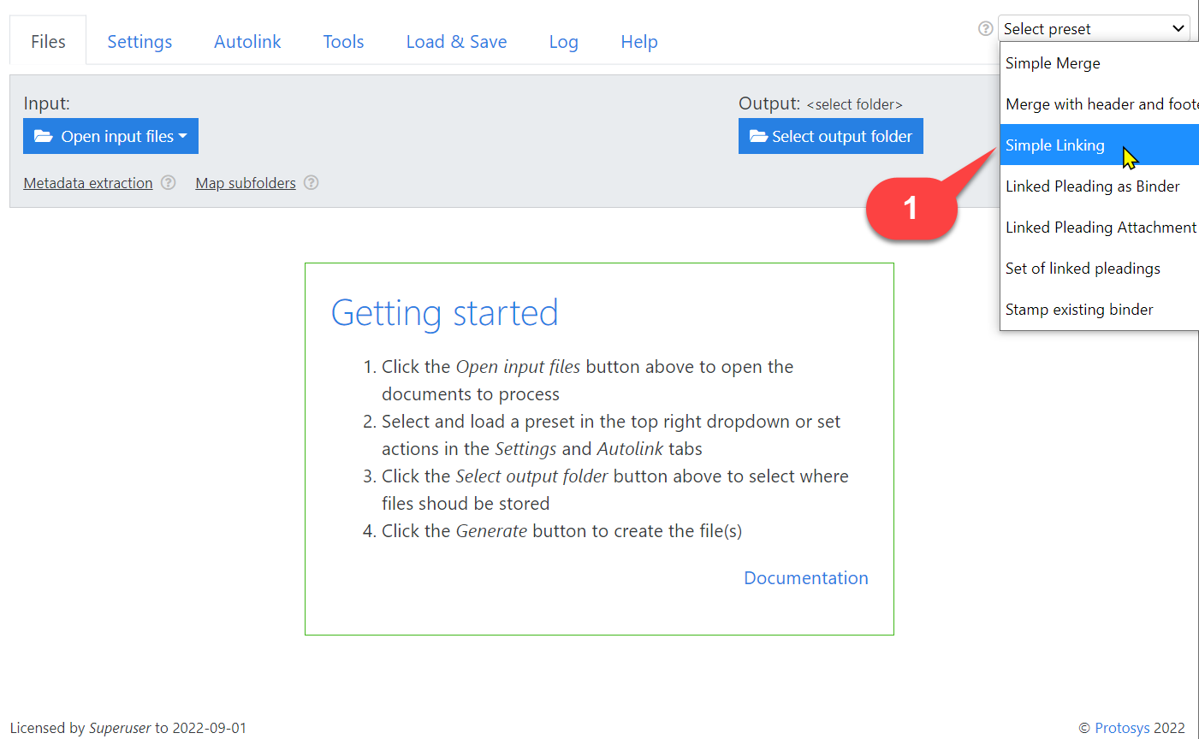
Task: Click the Protosys footer link
Action: (x=1122, y=728)
